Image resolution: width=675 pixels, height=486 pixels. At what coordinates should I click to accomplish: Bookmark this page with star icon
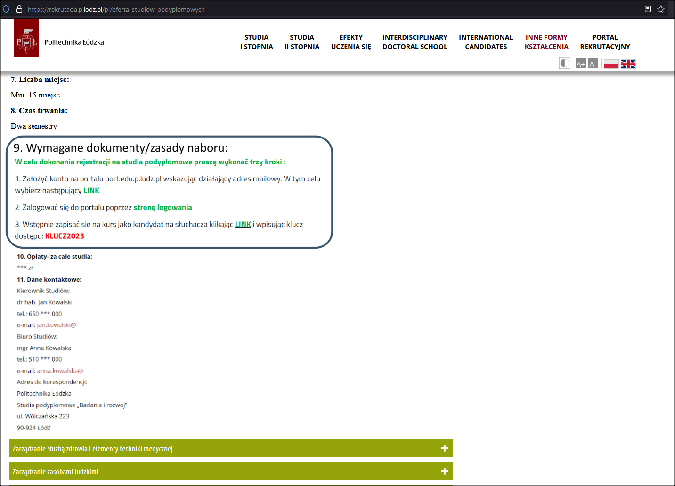660,9
